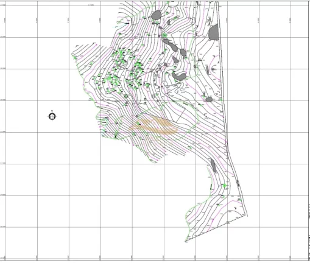The height and width of the screenshot is (263, 310).
Task: Click the title block strip at the right edge
Action: click(x=309, y=231)
